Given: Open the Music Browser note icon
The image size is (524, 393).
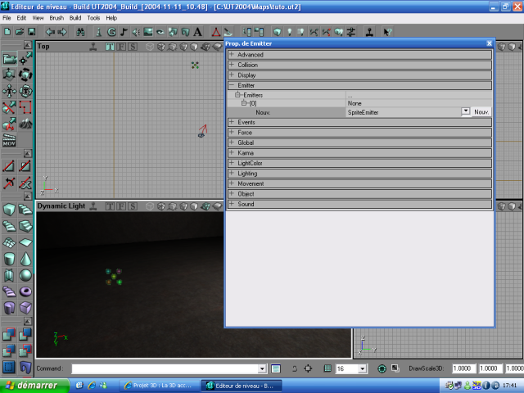Looking at the screenshot, I should point(124,32).
